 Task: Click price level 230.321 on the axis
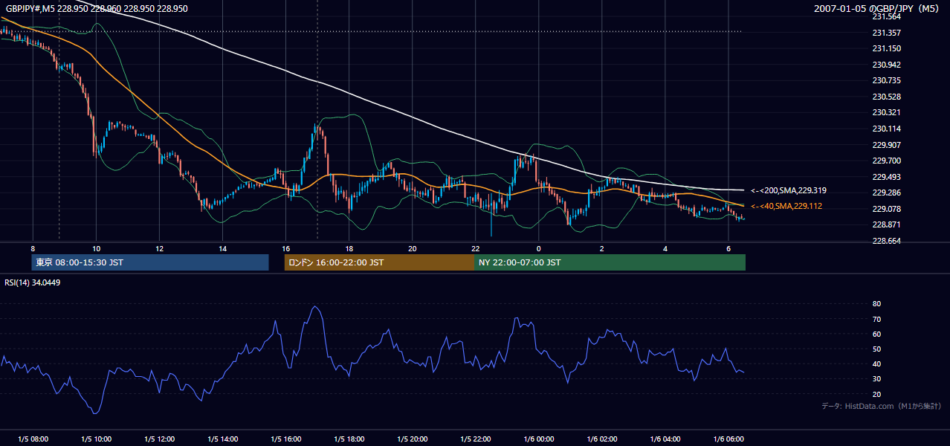(x=886, y=112)
